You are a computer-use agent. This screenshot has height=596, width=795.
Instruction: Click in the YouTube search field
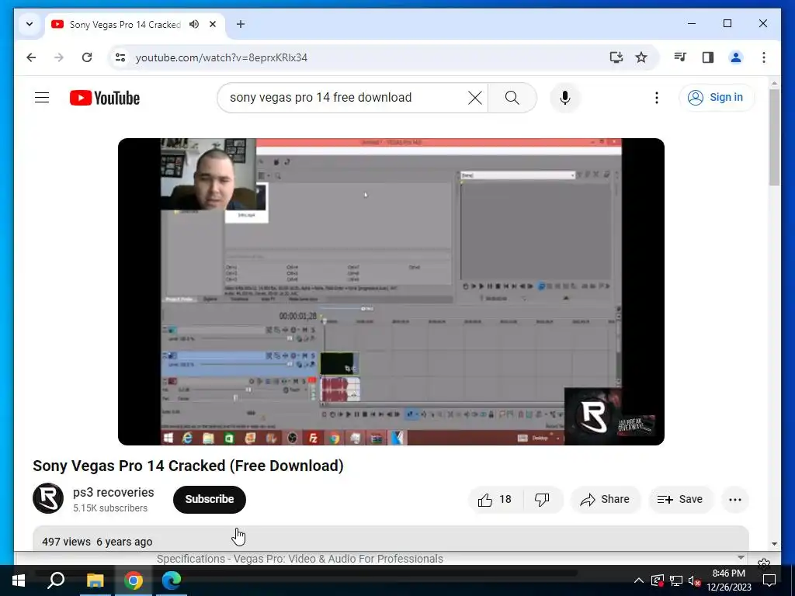345,98
